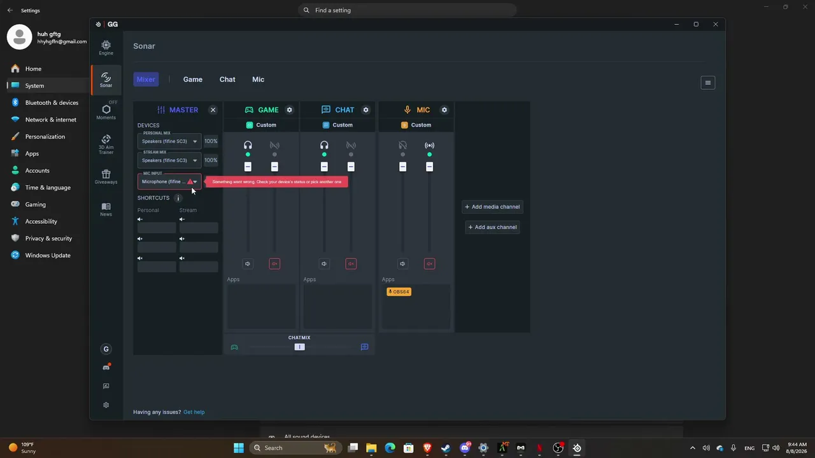Toggle CHAT stream output routing
This screenshot has width=815, height=458.
pyautogui.click(x=351, y=146)
